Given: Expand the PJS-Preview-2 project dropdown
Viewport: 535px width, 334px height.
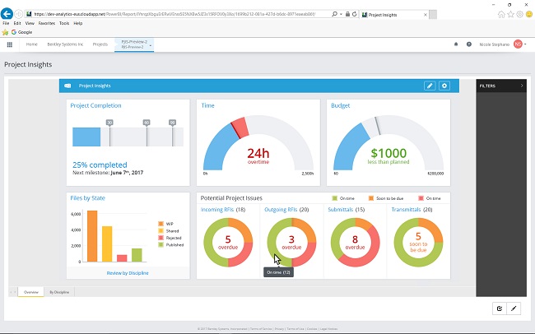Looking at the screenshot, I should (151, 44).
